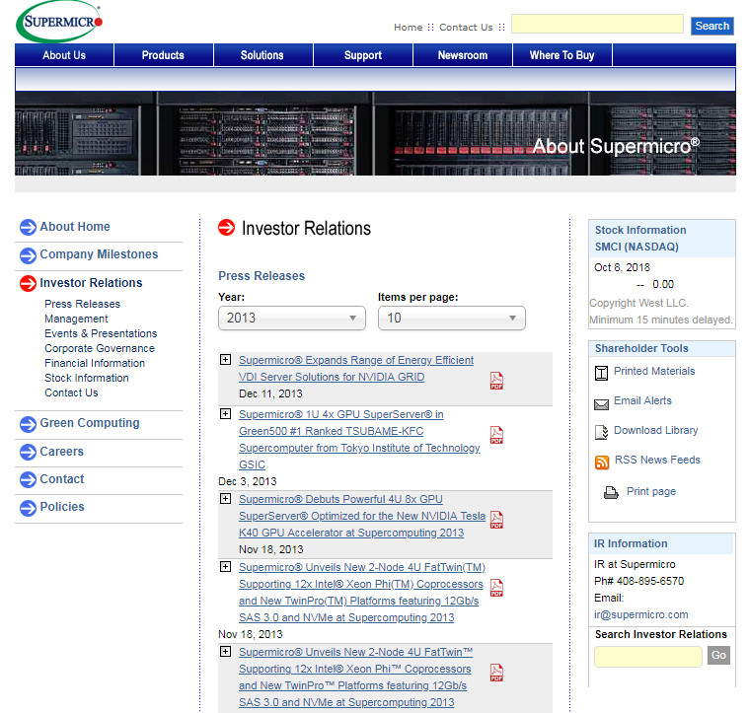Open PDF for FatTwin(TM) Nov 18 release
Screen dimensions: 749x713
tap(496, 588)
